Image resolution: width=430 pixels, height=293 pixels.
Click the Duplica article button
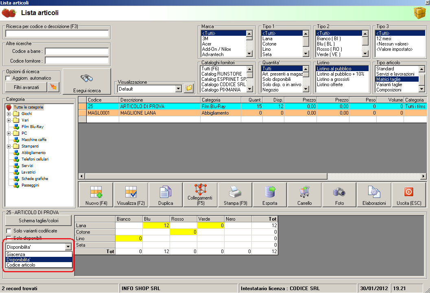(166, 195)
